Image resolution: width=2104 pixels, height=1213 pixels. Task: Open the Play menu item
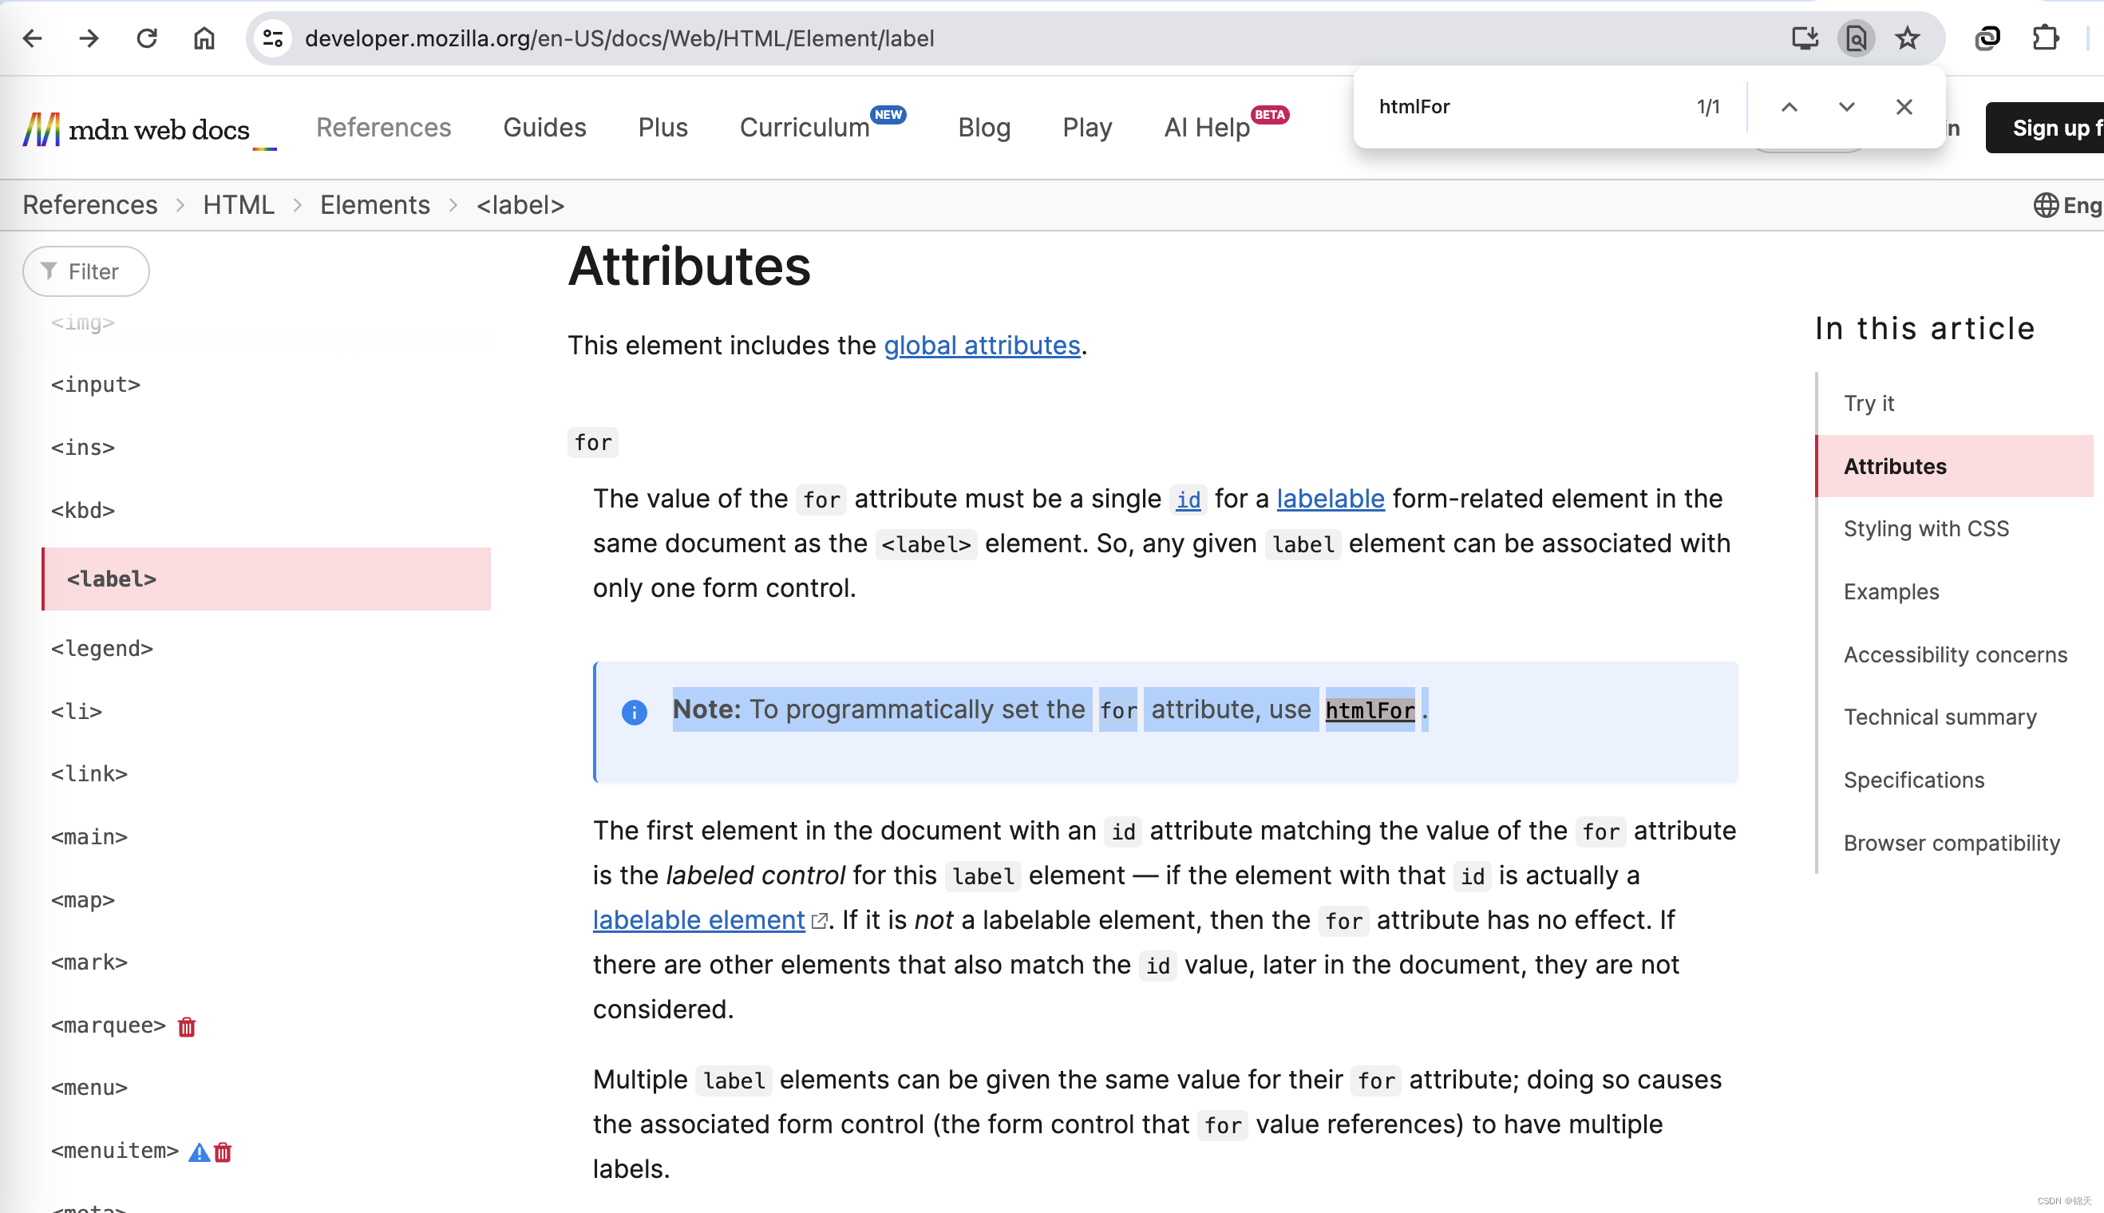1087,128
